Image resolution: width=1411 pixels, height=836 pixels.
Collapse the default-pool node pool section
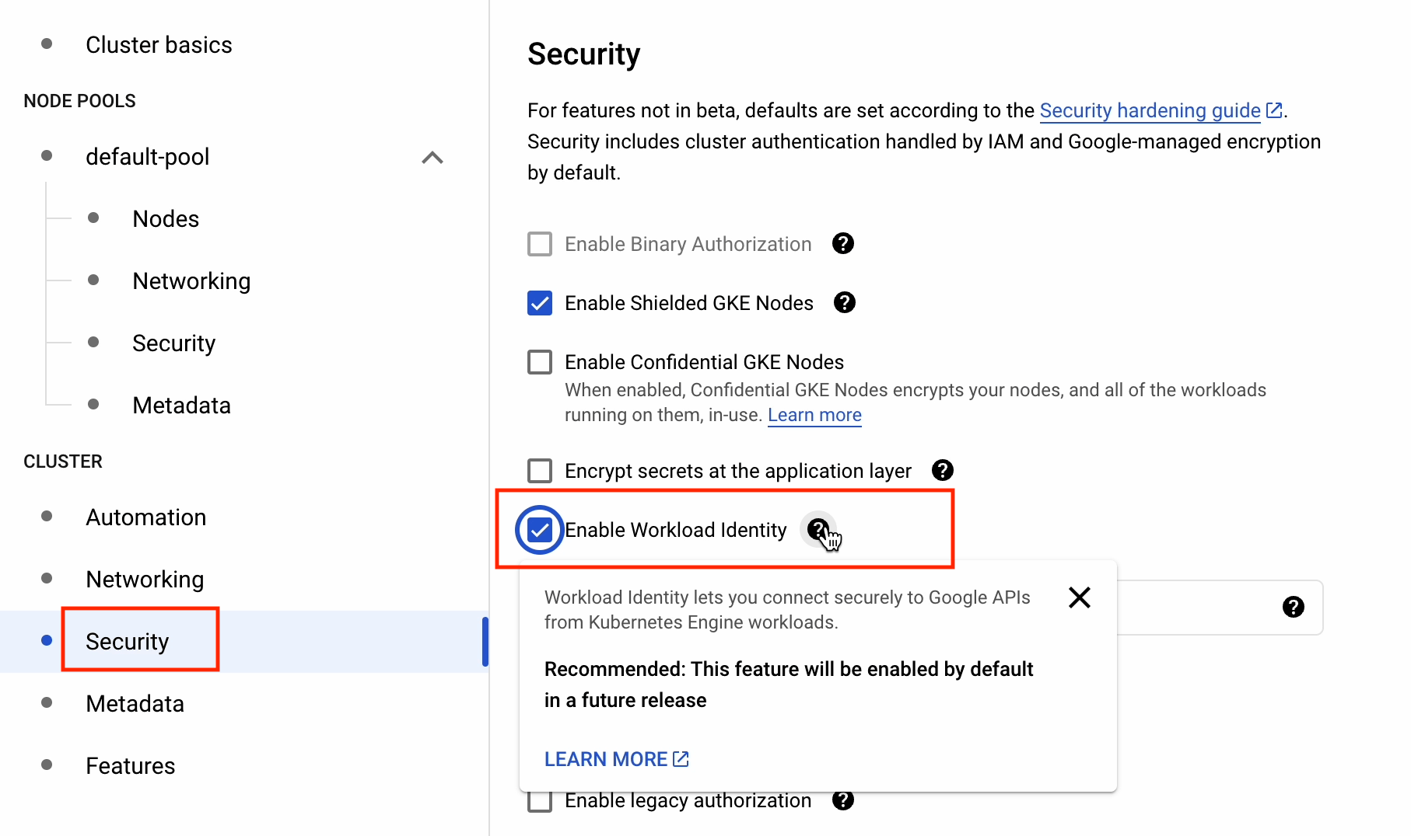[432, 158]
